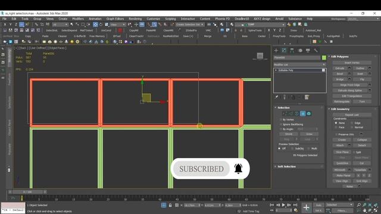The image size is (381, 214).
Task: Select None constraint radio button
Action: coord(336,123)
